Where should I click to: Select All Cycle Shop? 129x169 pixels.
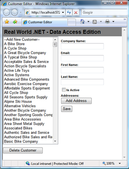coord(28,93)
